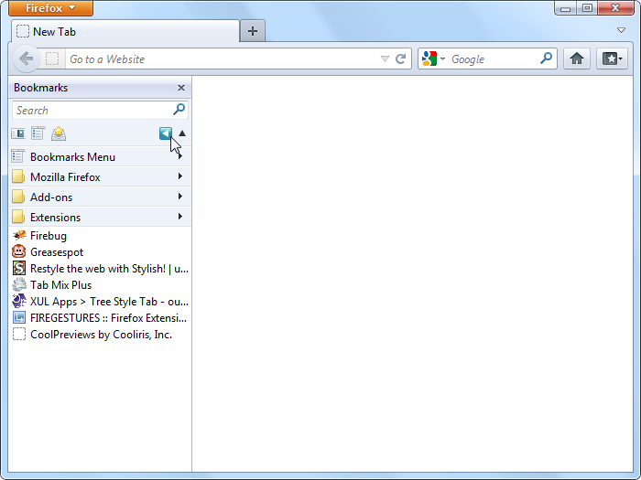Open the Bookmarks toolbar menu button

click(612, 59)
